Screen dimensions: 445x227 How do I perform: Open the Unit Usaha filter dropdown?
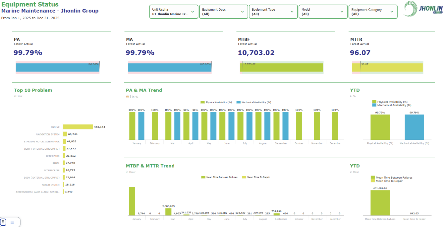(x=174, y=12)
